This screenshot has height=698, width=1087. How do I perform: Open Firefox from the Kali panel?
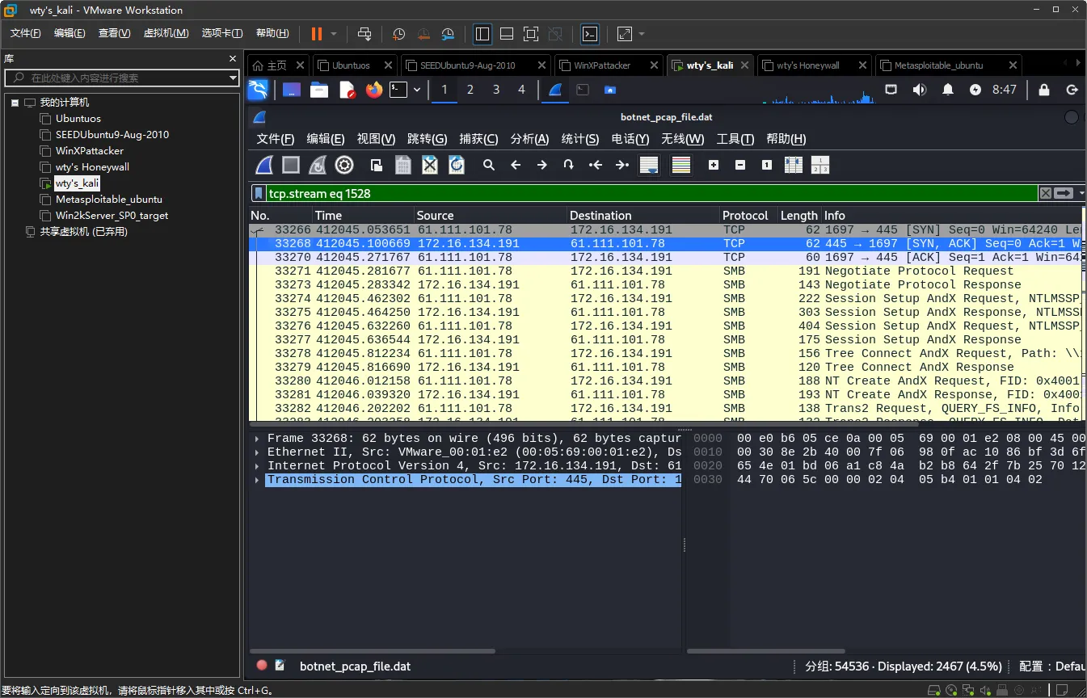pos(373,90)
